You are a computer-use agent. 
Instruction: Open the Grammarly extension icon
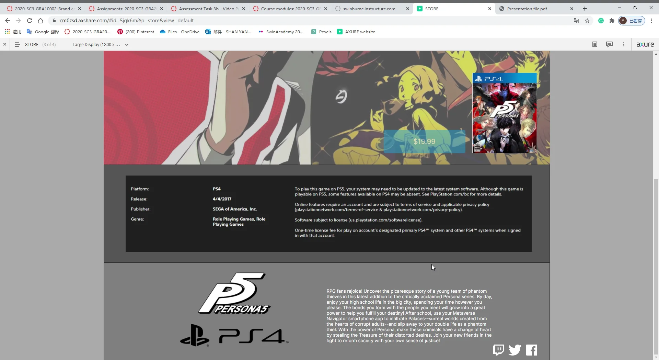click(601, 21)
